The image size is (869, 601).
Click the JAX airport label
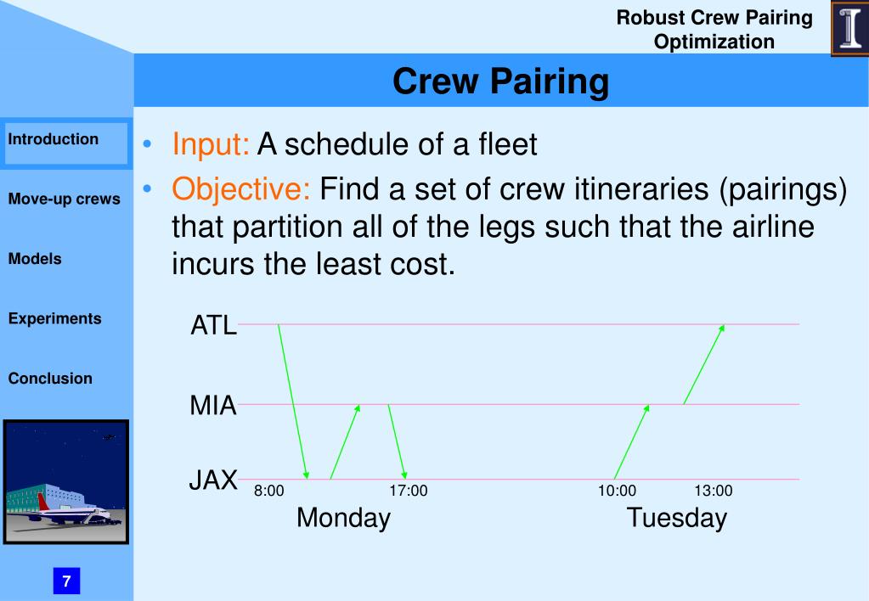pos(213,480)
